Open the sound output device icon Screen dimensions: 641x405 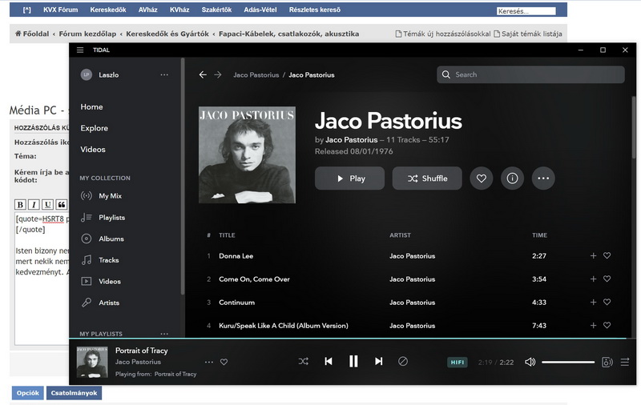point(607,362)
